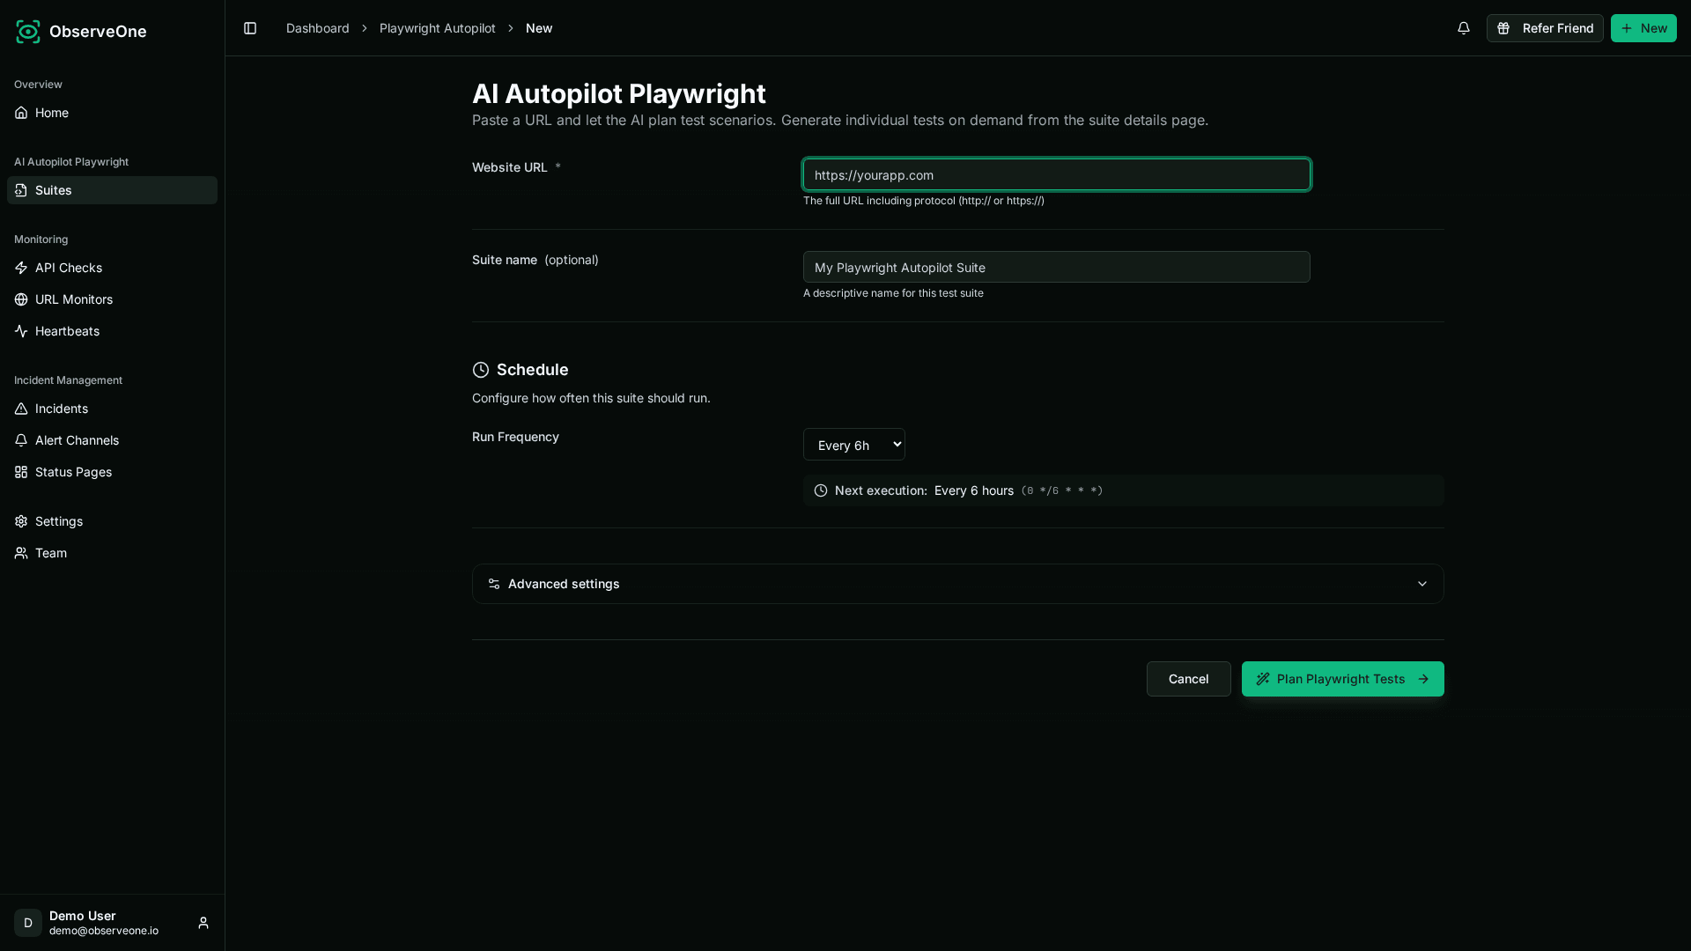Click the green New button
This screenshot has height=951, width=1691.
tap(1643, 28)
